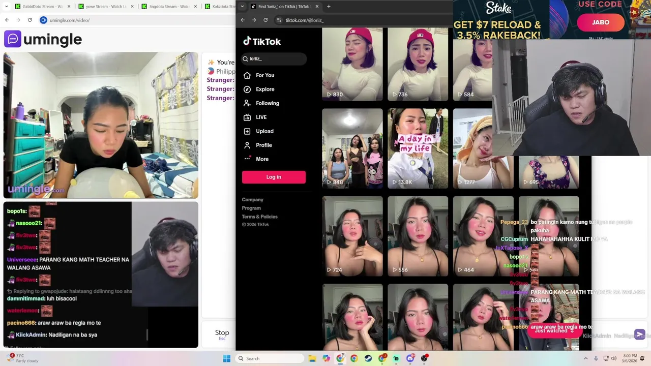Open File Explorer from taskbar

[x=312, y=358]
